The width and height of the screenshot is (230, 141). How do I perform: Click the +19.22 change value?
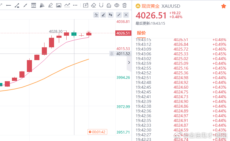tap(175, 13)
